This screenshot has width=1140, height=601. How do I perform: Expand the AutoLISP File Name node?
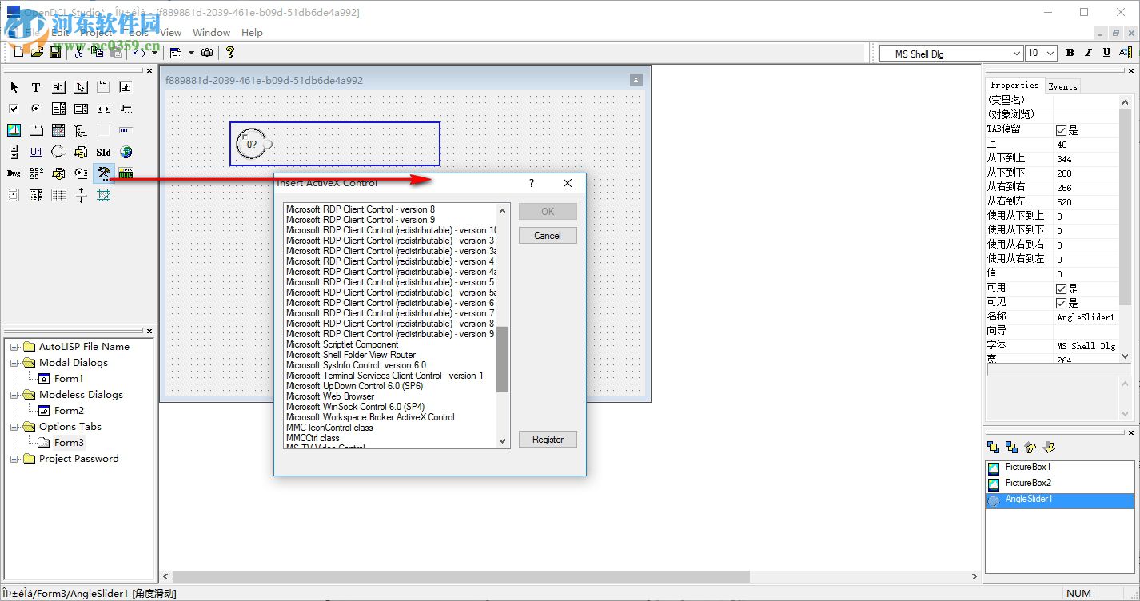coord(14,347)
